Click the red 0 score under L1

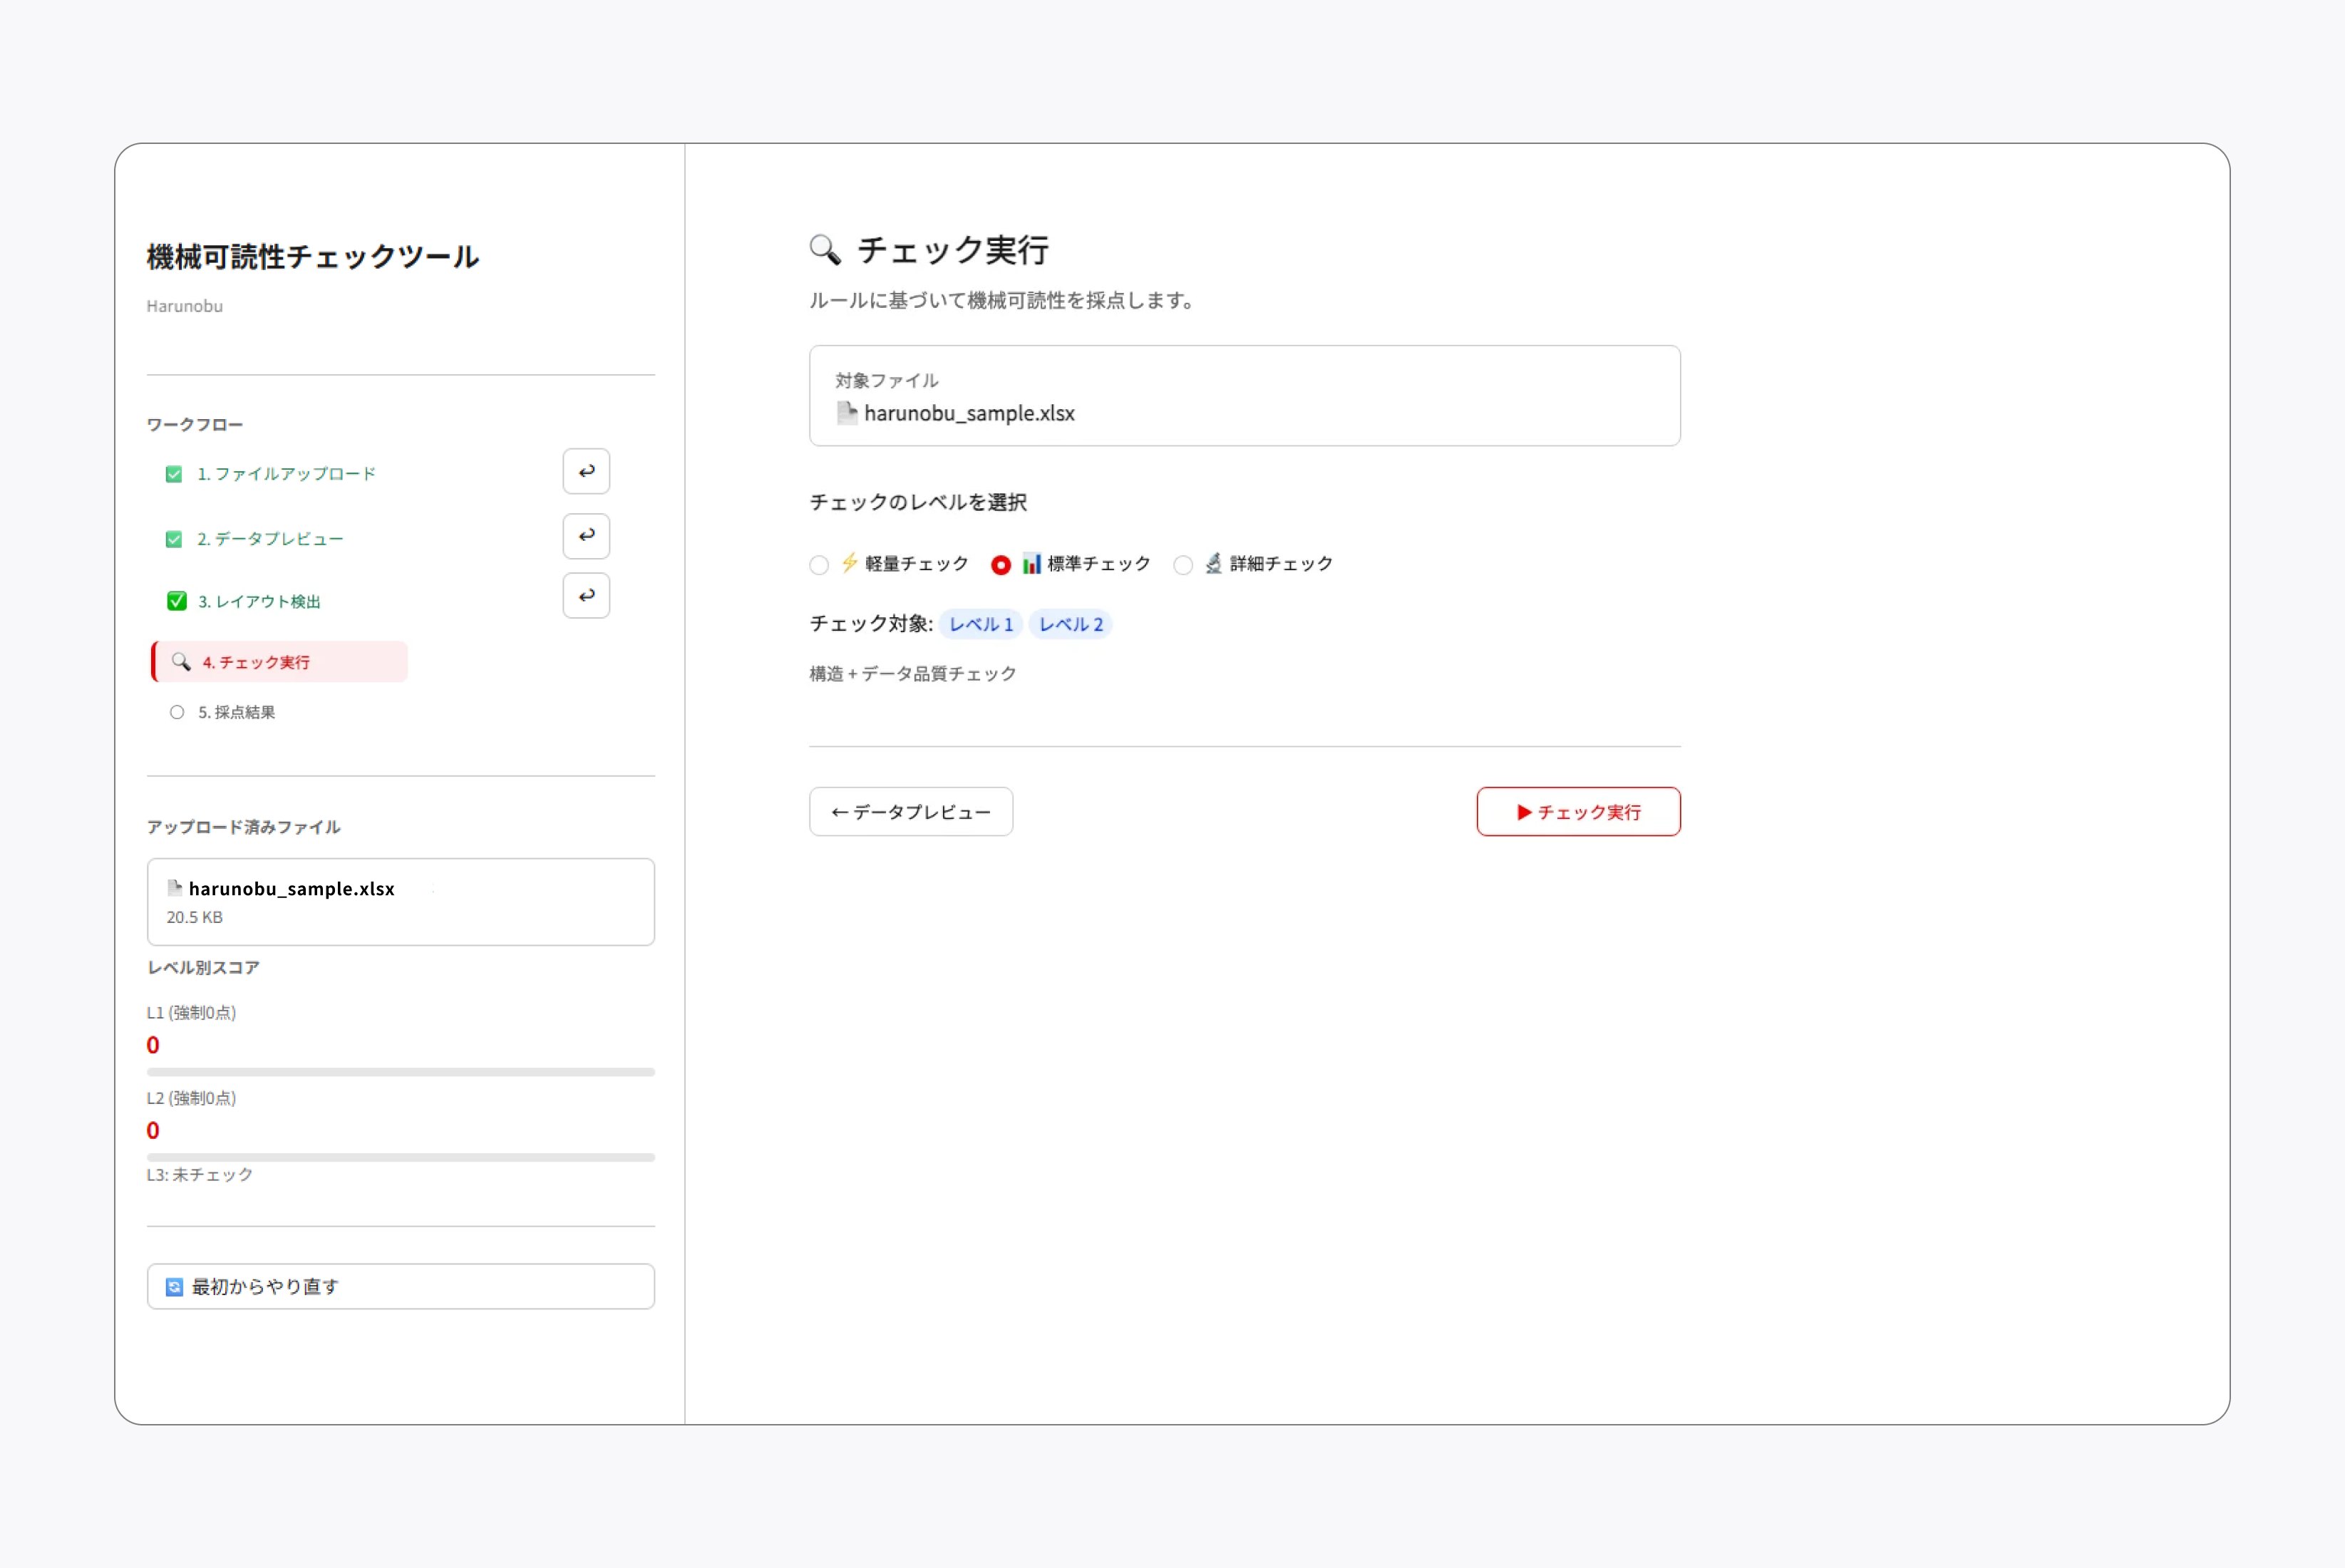point(153,1045)
